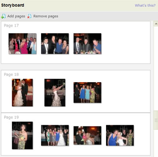Image resolution: width=158 pixels, height=157 pixels.
Task: Click the Storyboard panel title
Action: (x=12, y=5)
